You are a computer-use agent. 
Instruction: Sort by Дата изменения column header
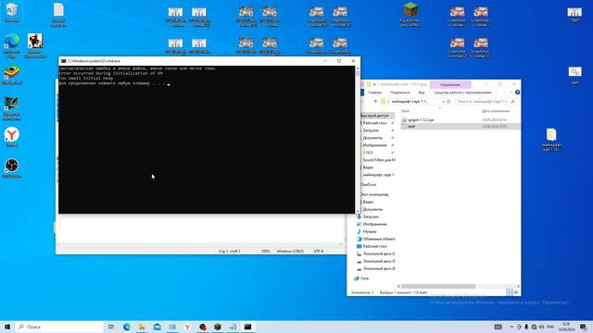point(496,111)
